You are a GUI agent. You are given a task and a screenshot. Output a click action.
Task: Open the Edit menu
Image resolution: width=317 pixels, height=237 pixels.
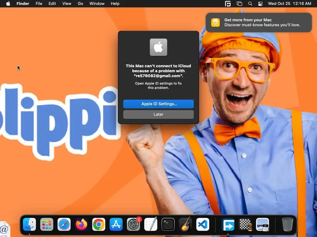(52, 4)
